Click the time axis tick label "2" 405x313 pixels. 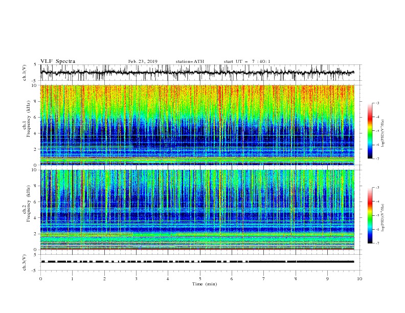[104, 279]
